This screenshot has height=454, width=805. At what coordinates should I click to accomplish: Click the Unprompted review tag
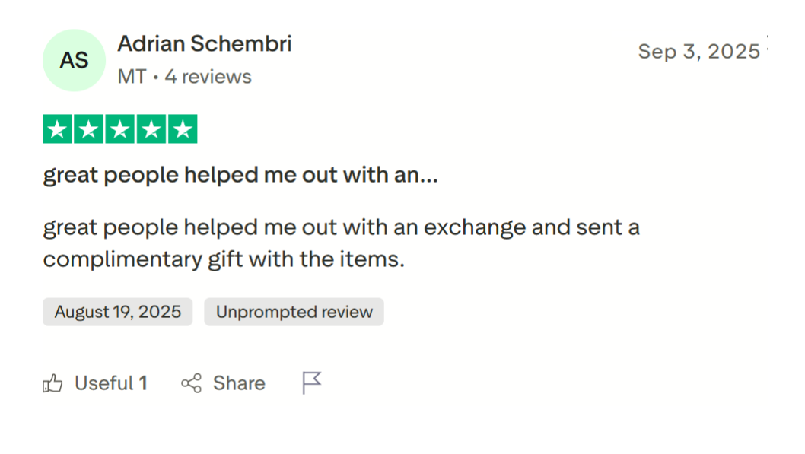click(294, 312)
